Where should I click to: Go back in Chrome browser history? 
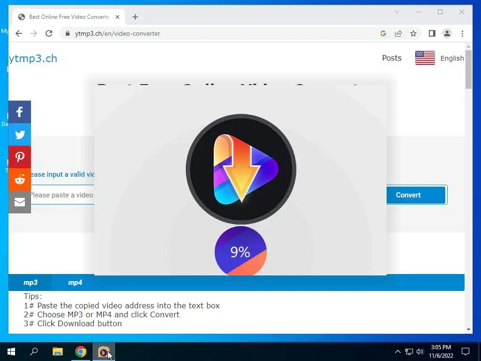19,33
